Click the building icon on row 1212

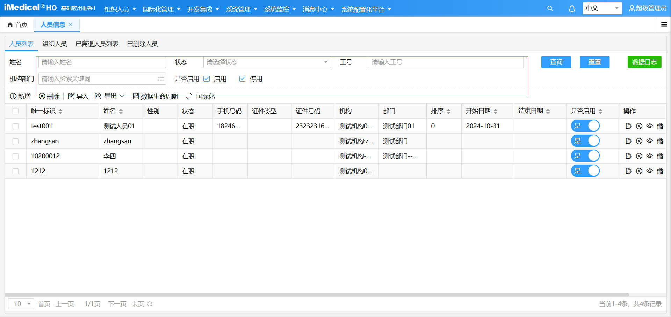[x=660, y=171]
